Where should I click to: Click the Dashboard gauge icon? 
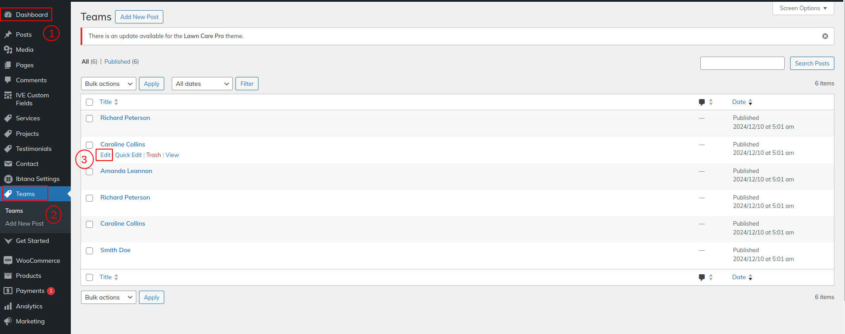[8, 15]
